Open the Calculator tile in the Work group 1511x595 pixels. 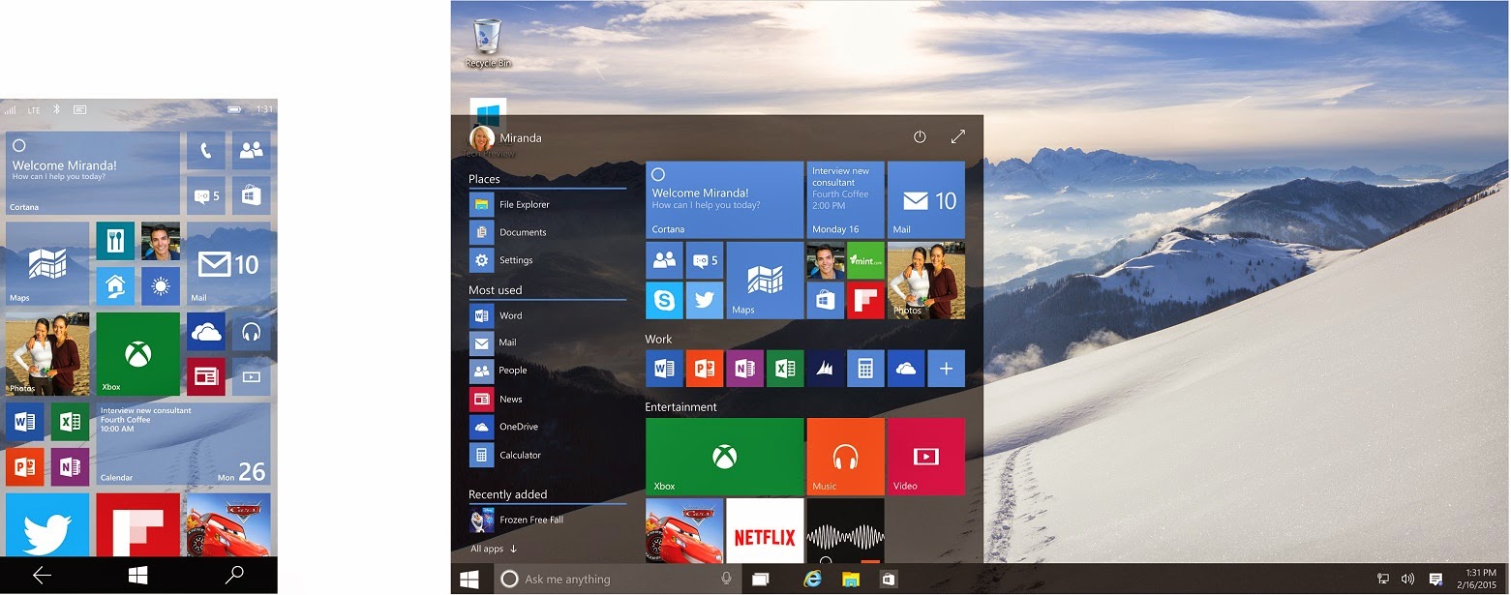pos(865,369)
